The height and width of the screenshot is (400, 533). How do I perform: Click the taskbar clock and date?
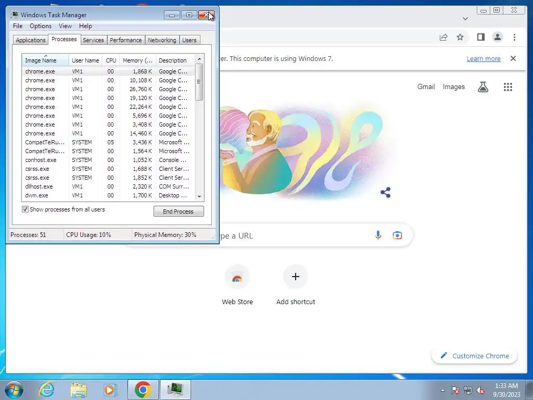click(506, 390)
